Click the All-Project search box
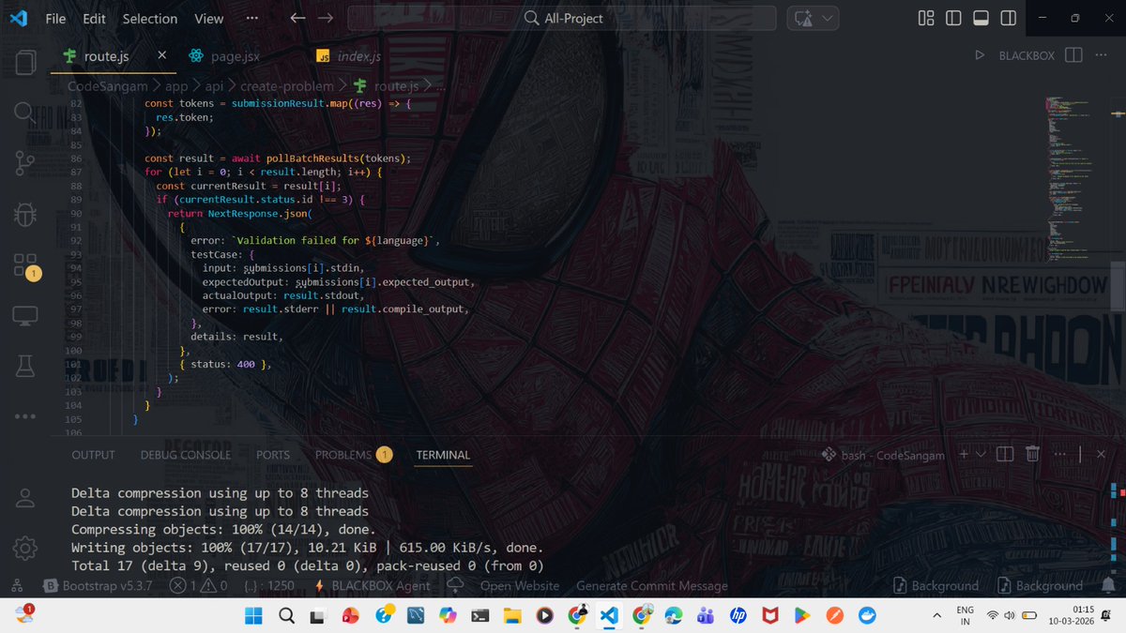 (561, 18)
